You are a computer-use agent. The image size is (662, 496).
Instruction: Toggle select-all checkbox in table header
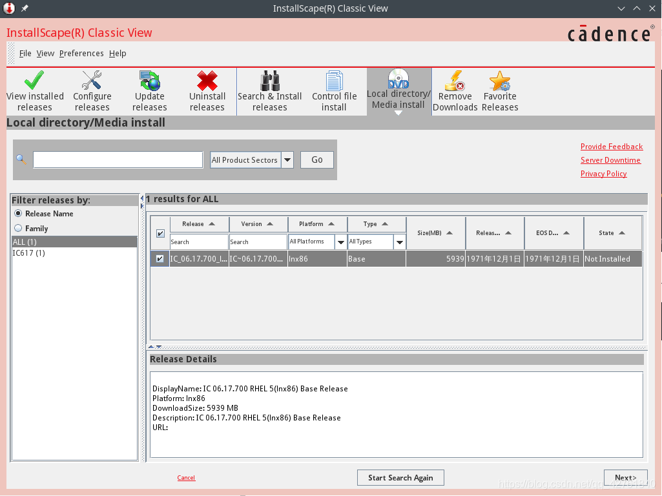[160, 233]
